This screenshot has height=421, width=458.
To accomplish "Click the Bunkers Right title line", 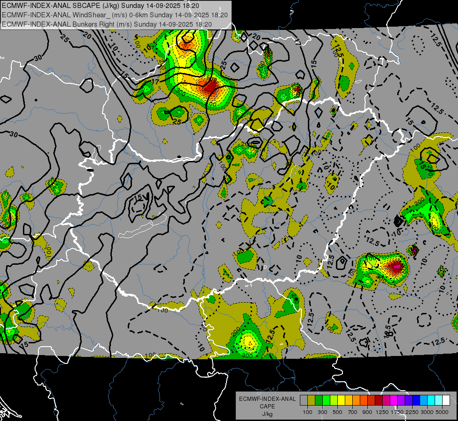I will 107,24.
